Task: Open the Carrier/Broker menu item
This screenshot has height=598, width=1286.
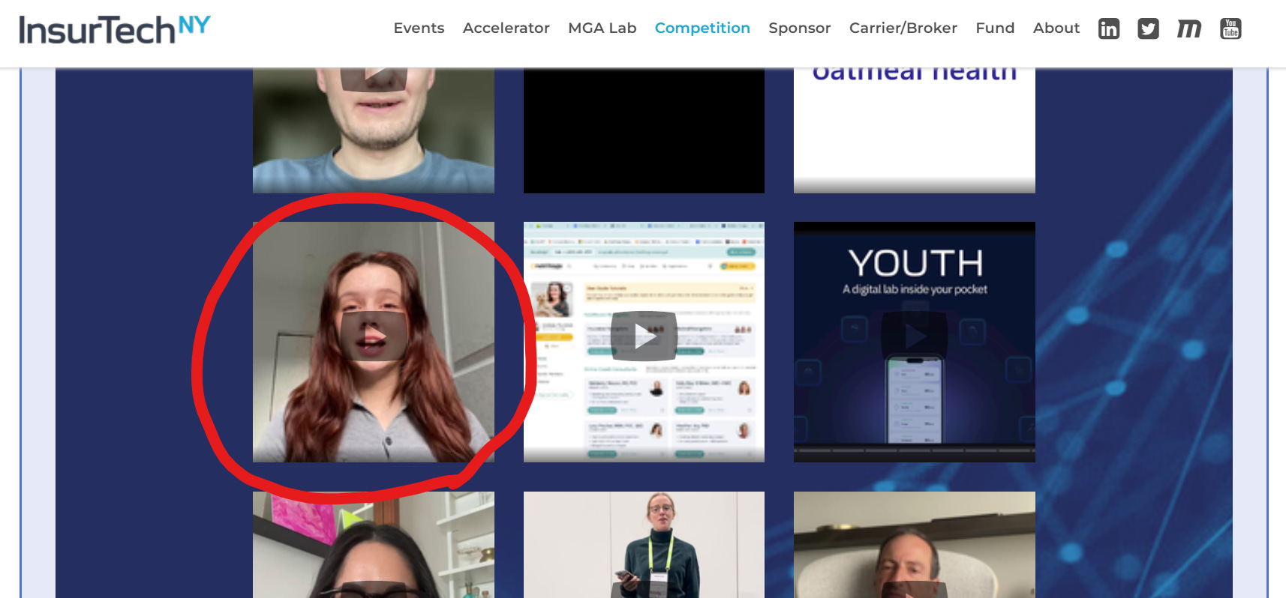Action: pos(903,28)
